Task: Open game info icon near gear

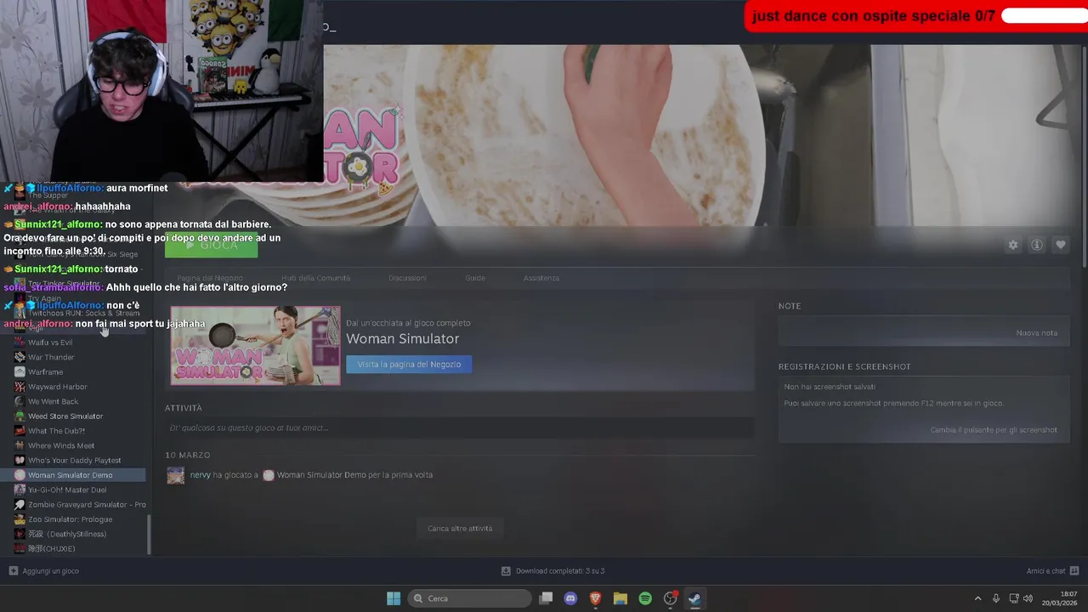Action: (1037, 245)
